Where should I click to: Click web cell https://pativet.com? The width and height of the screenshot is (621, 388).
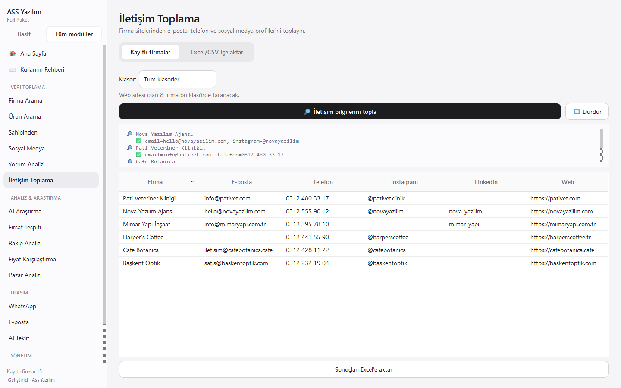(x=568, y=198)
